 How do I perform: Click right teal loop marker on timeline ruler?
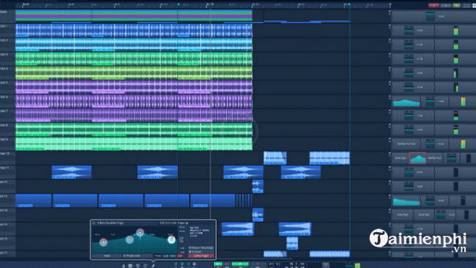[x=349, y=4]
